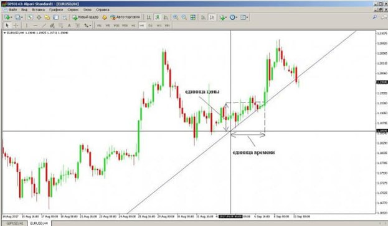Screen dimensions: 388x226
Task: Switch to W1 timeframe
Action: (159, 25)
